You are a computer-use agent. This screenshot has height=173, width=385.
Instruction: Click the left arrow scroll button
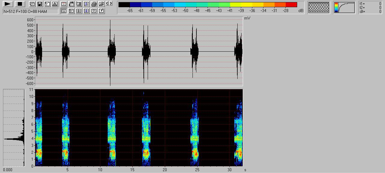107,4
